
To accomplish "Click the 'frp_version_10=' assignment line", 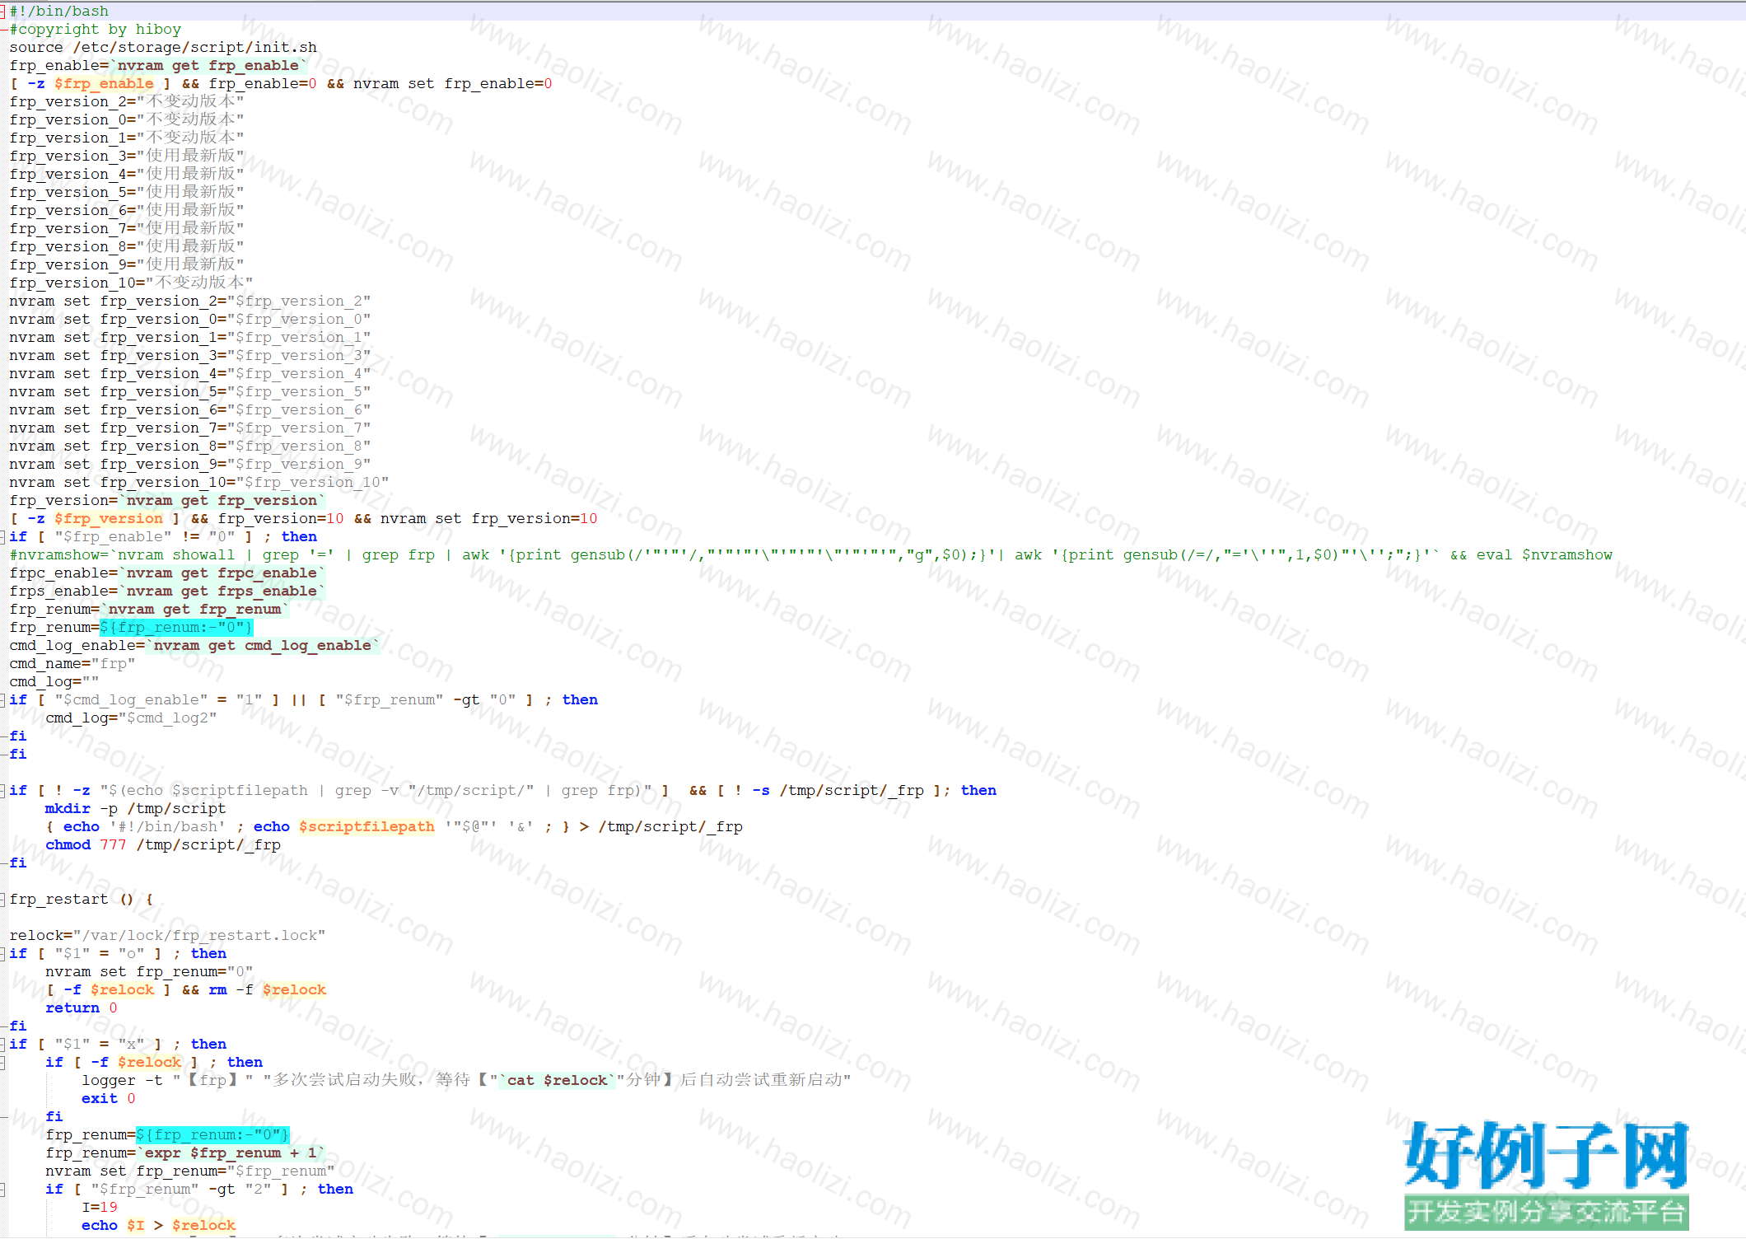I will pyautogui.click(x=132, y=283).
